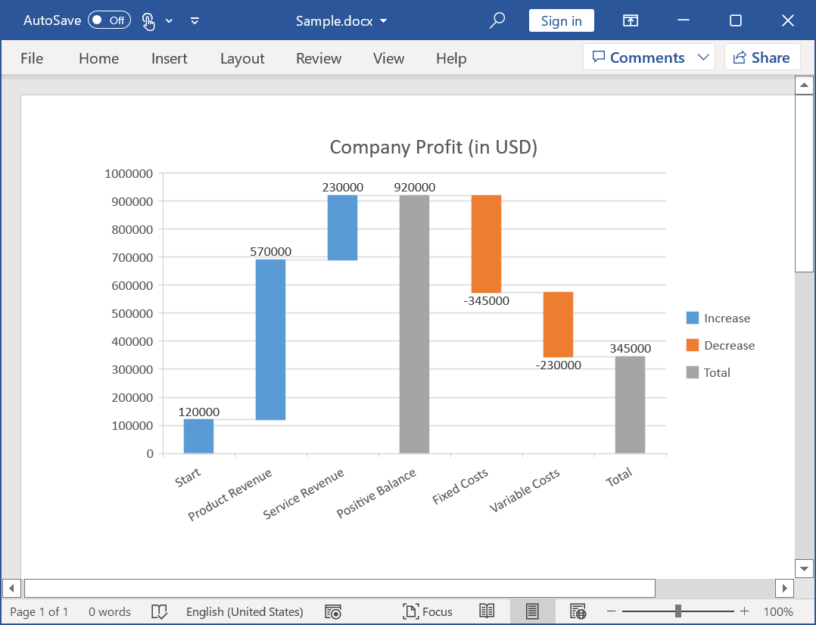
Task: Click the Share button
Action: (761, 58)
